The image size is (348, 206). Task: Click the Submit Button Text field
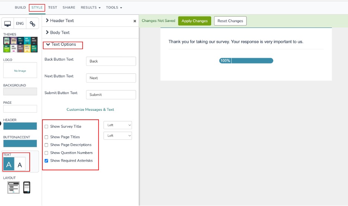111,94
